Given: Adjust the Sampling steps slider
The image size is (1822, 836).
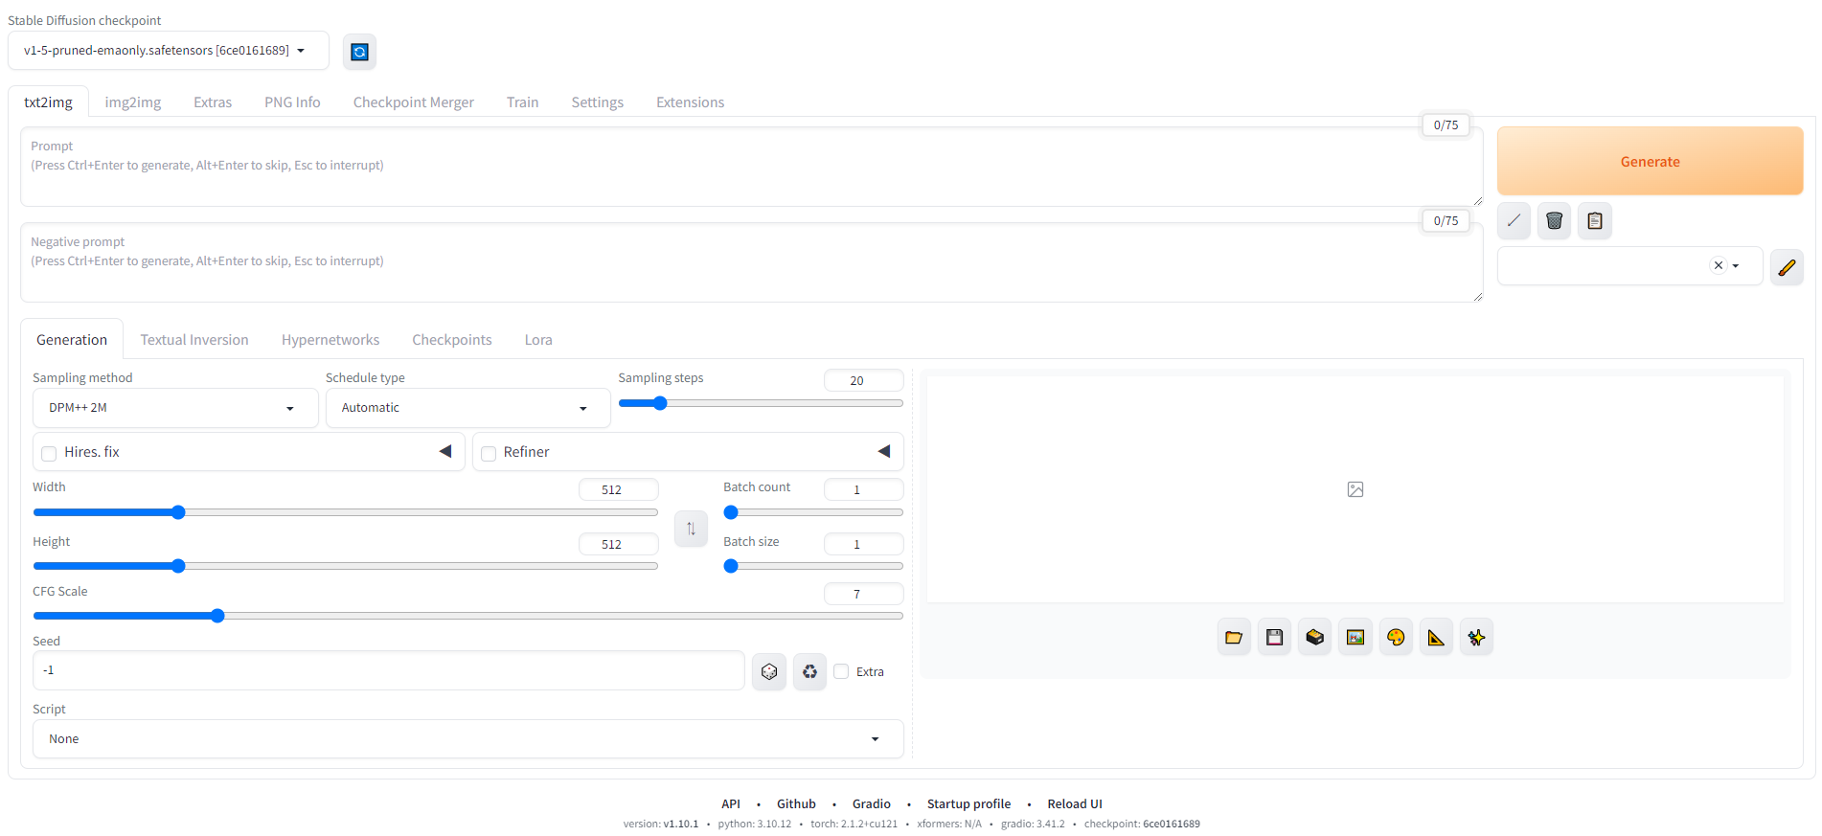Looking at the screenshot, I should point(761,403).
